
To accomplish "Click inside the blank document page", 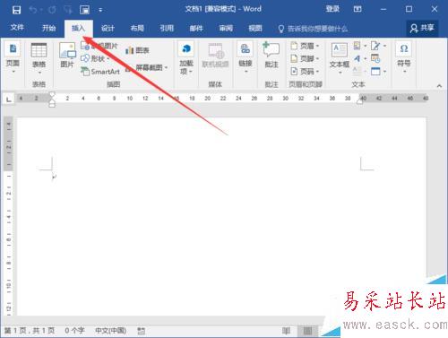I will (x=221, y=216).
